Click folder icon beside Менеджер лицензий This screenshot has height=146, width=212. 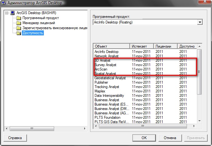click(18, 23)
